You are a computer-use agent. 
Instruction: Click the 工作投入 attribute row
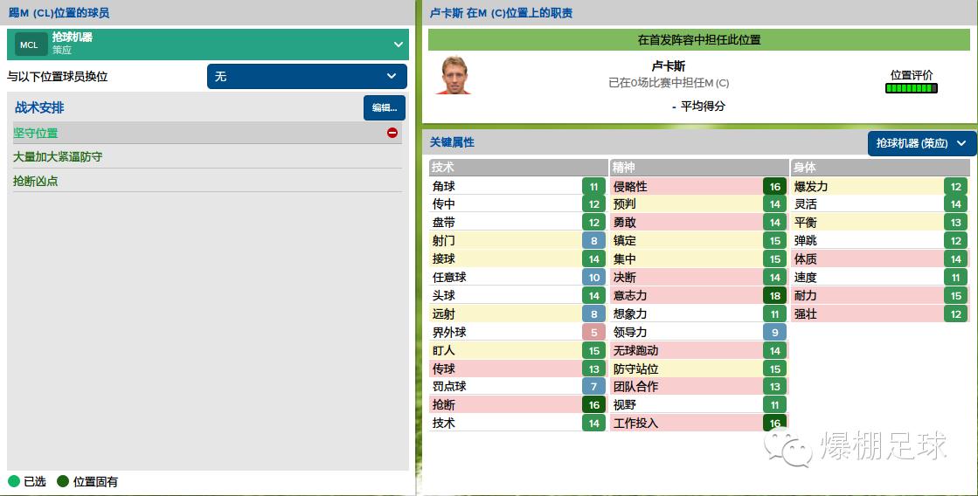[x=698, y=424]
